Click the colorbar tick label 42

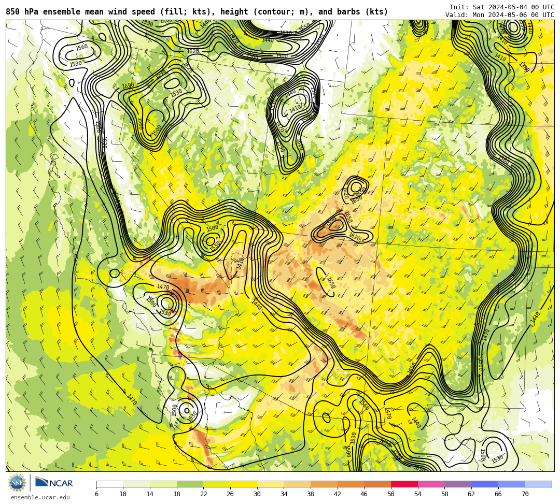[338, 494]
